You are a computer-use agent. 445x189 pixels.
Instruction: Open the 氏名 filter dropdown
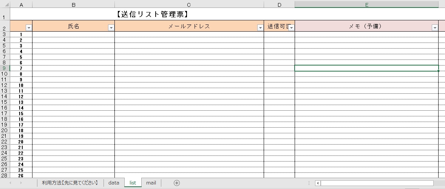[x=111, y=28]
